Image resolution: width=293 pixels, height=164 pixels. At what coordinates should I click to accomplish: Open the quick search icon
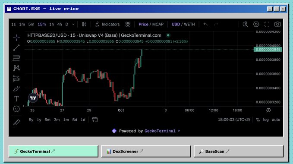[x=246, y=24]
